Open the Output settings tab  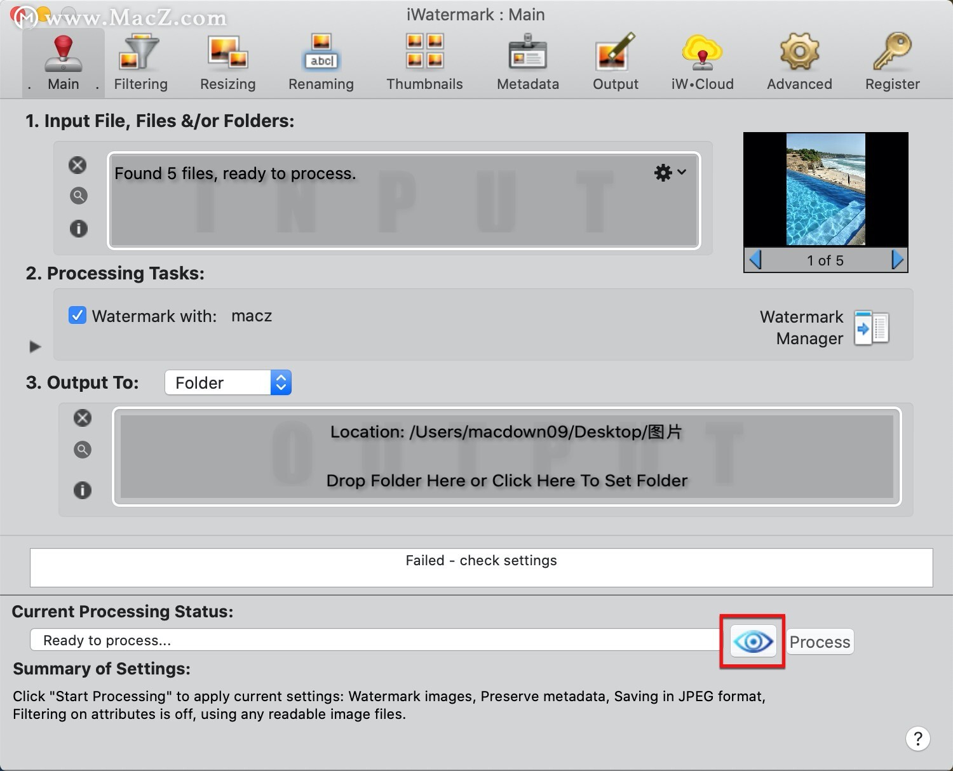click(615, 63)
